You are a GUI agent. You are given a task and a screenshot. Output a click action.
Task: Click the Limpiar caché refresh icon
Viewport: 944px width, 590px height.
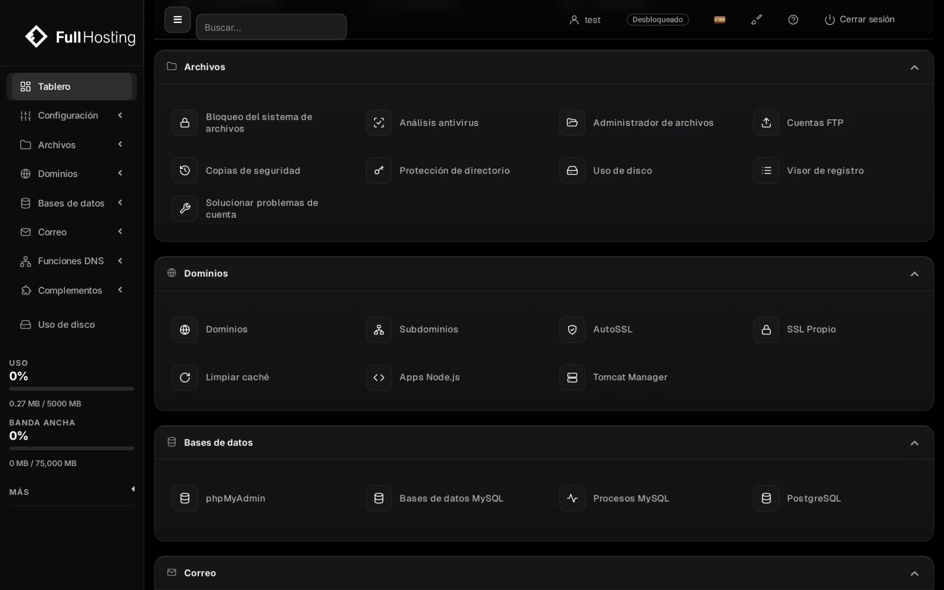coord(185,378)
